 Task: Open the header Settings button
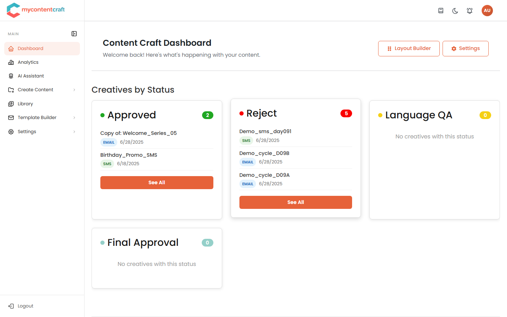click(x=465, y=49)
